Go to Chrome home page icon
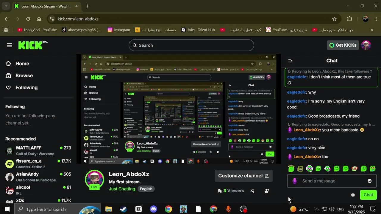 (39, 19)
